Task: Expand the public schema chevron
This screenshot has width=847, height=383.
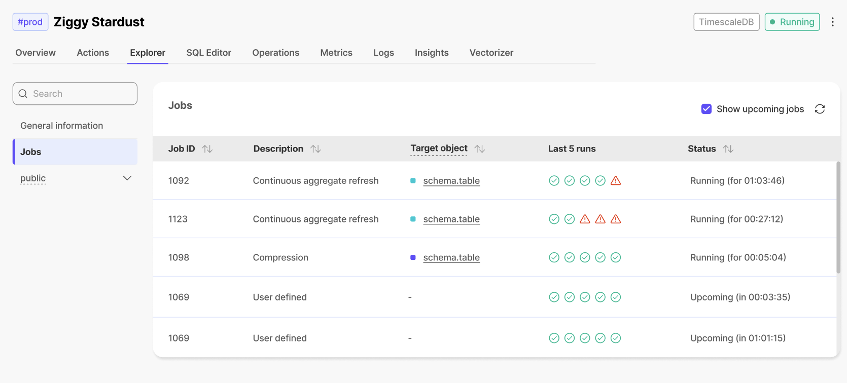Action: (127, 178)
